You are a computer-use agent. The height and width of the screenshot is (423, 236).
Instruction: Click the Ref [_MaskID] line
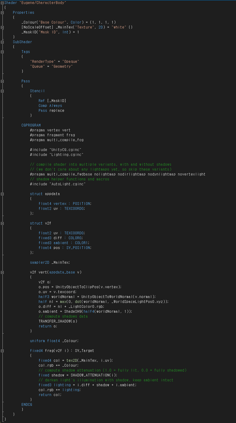[x=52, y=101]
